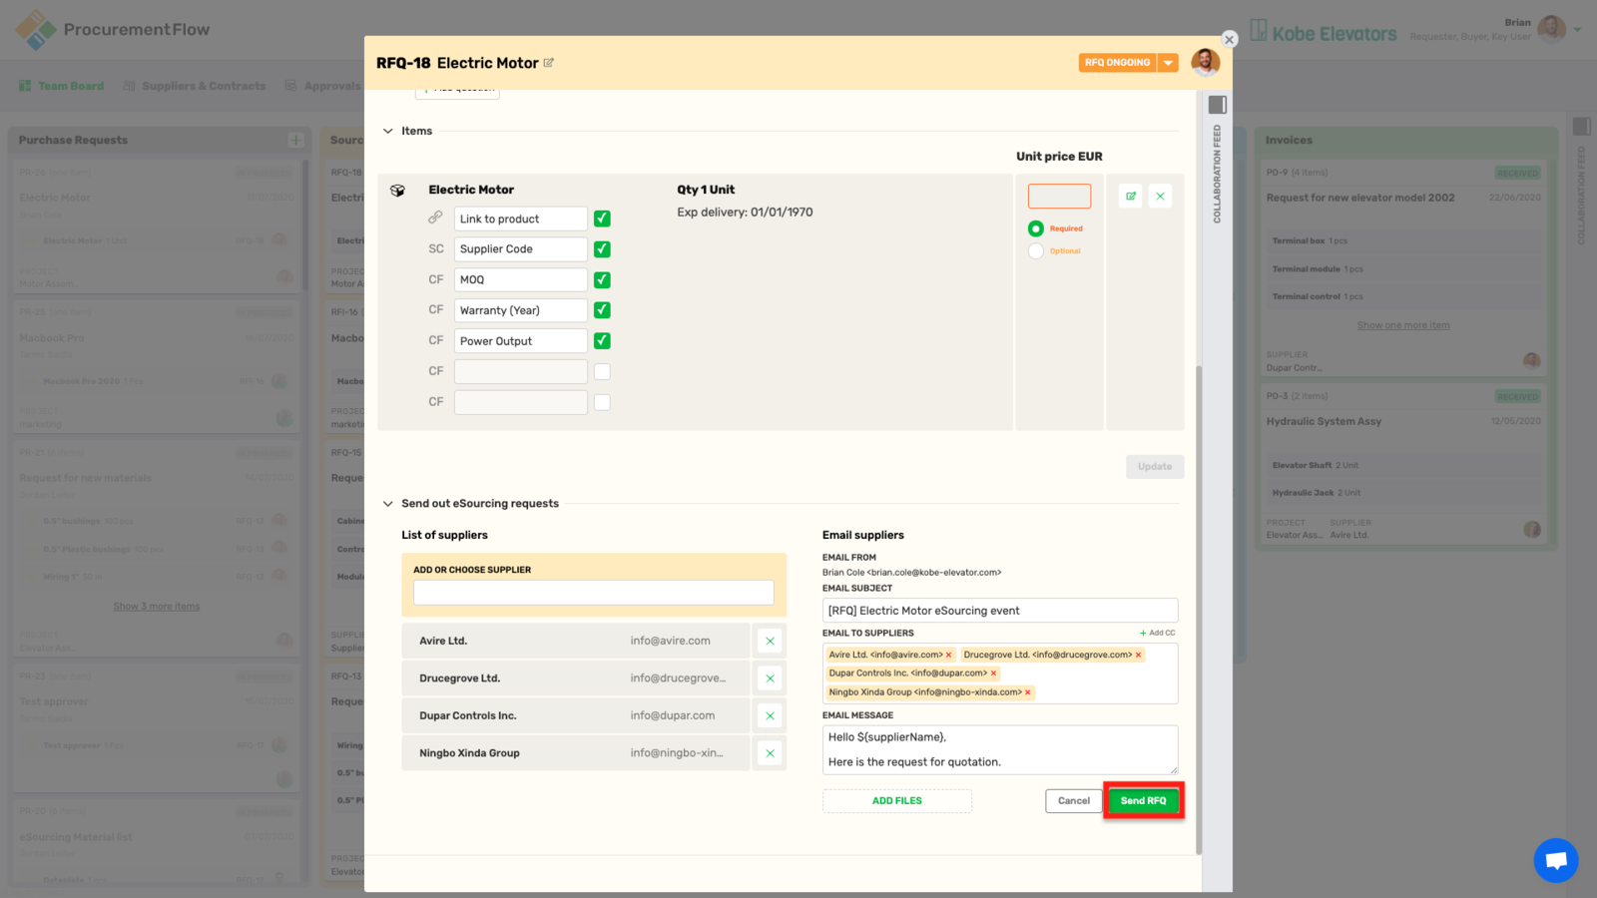Select the Optional radio button

click(x=1036, y=251)
